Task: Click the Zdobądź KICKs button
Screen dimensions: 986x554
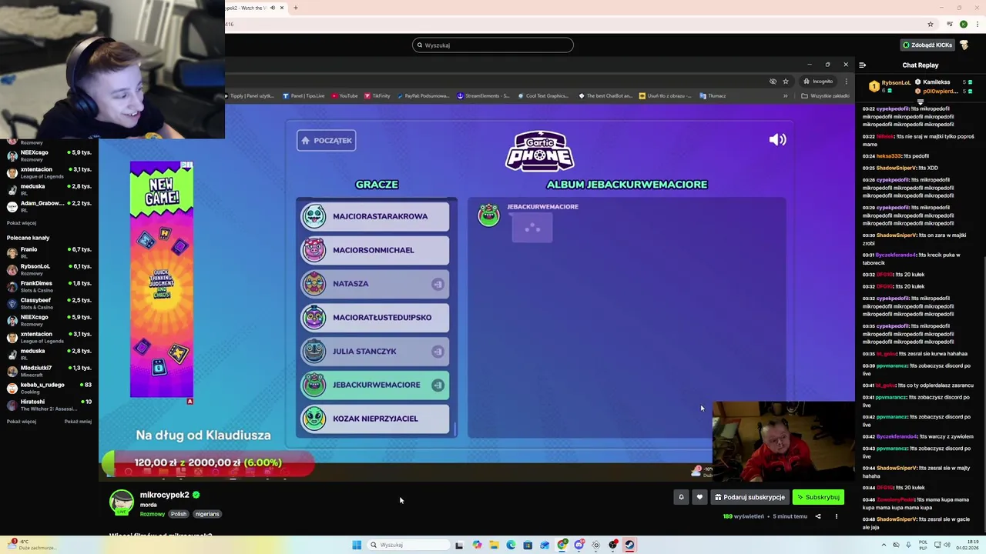Action: point(927,45)
